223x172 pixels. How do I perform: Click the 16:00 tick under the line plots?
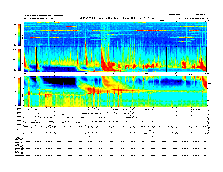coord(146,134)
